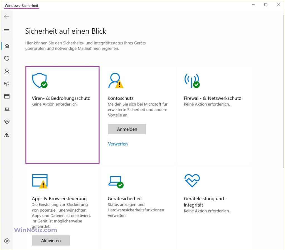
Task: Click the Anmelden button under Kontoschutz
Action: (x=127, y=129)
